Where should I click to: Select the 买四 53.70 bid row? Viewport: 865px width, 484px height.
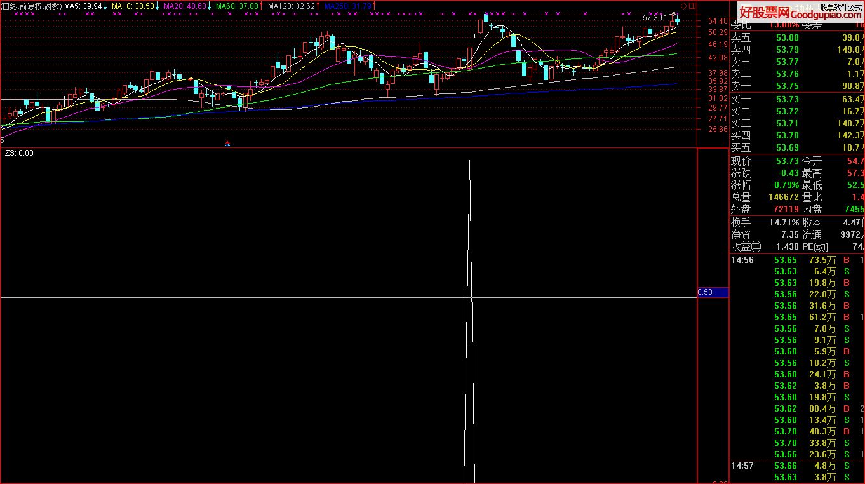797,135
